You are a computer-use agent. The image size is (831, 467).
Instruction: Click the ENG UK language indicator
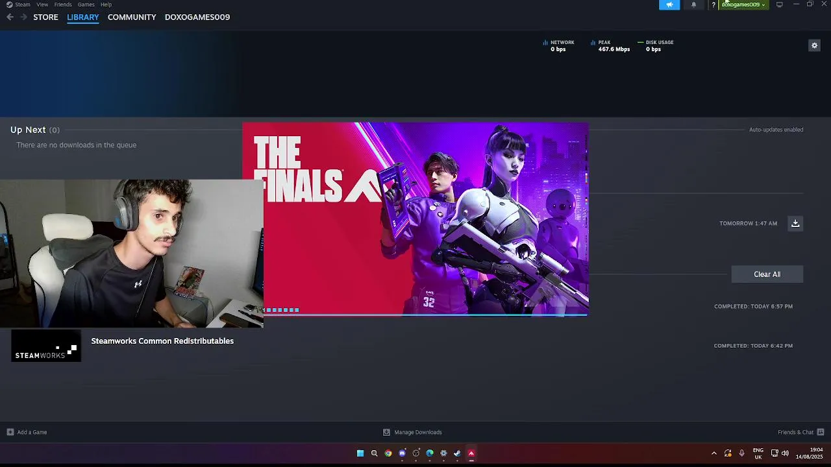(x=758, y=453)
